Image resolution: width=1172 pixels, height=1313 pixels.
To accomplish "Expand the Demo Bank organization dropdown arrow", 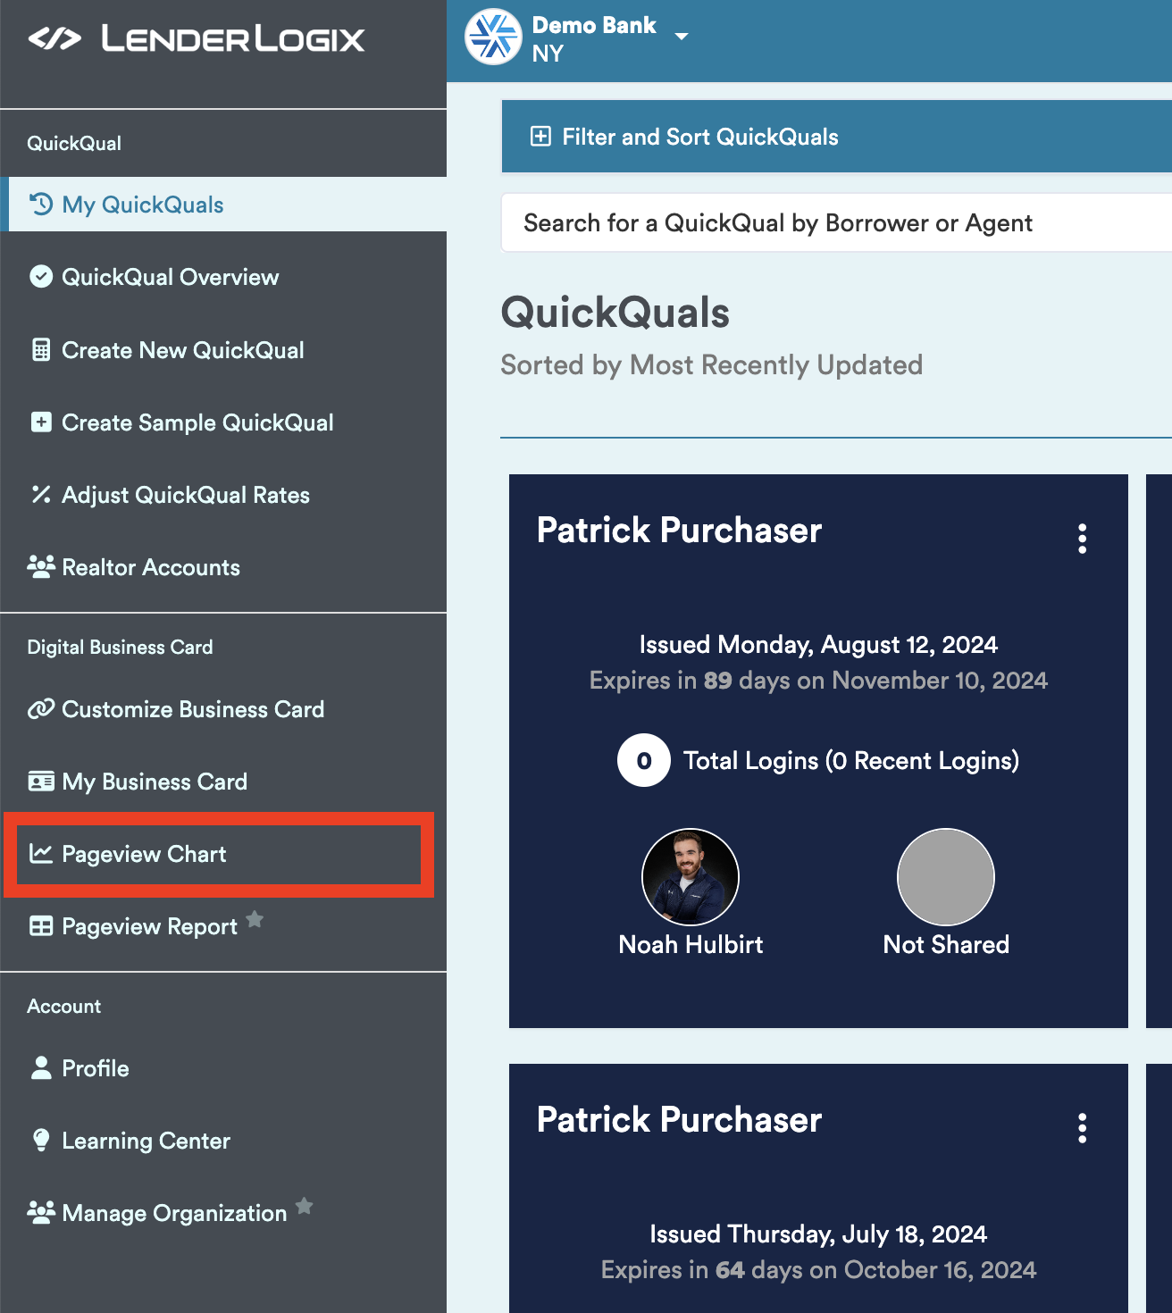I will pos(682,37).
